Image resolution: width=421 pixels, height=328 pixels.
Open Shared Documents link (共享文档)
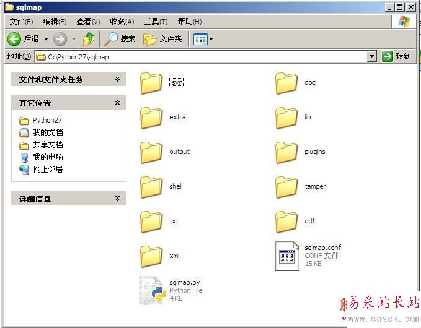pyautogui.click(x=41, y=145)
